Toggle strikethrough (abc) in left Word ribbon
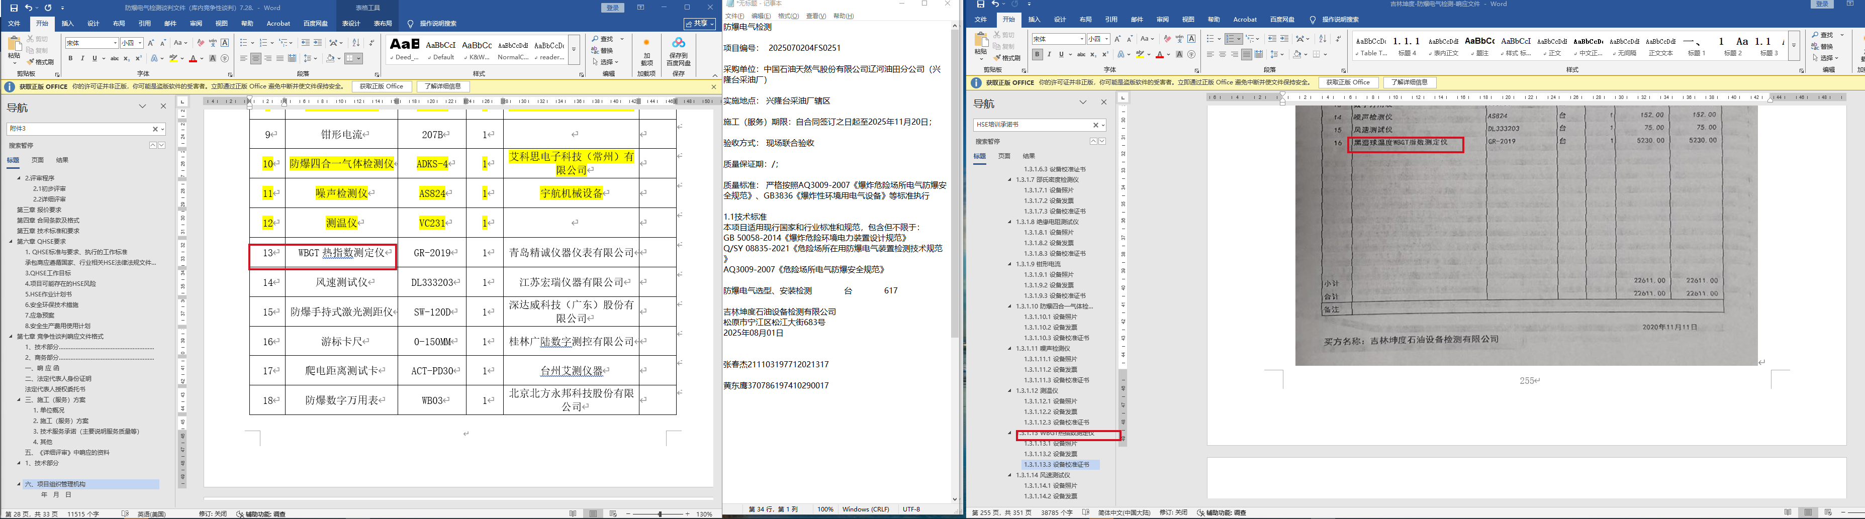Viewport: 1865px width, 519px height. point(115,59)
